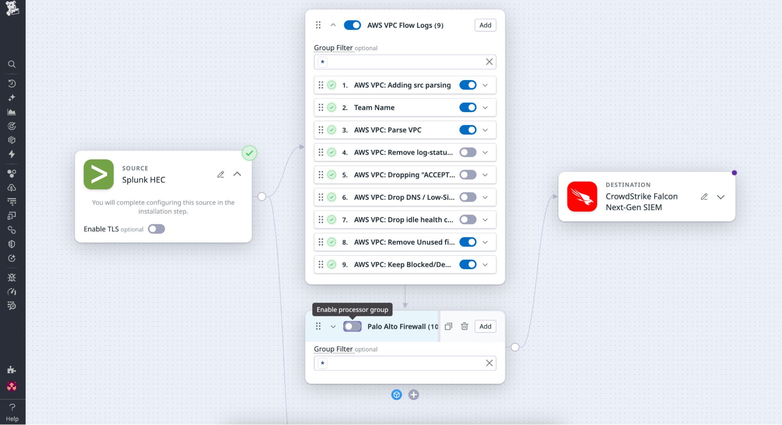
Task: Select the history icon in the sidebar
Action: pyautogui.click(x=12, y=82)
